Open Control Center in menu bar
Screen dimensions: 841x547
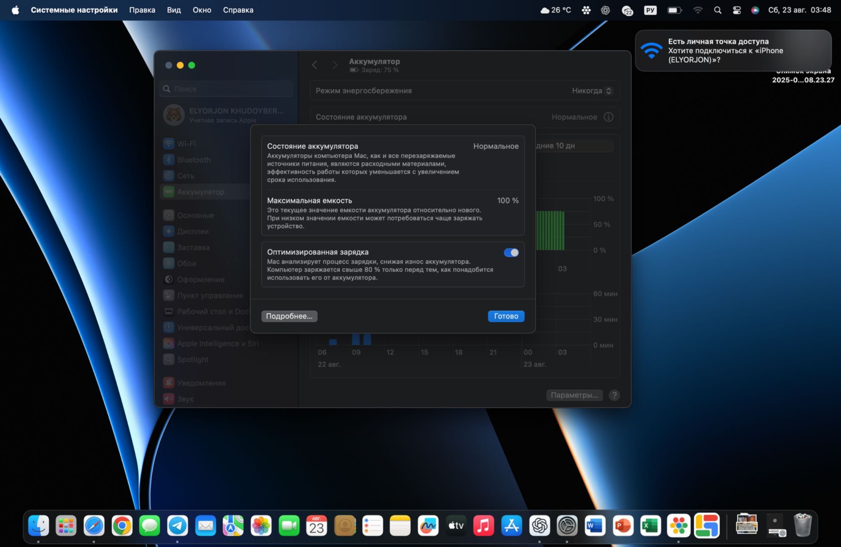(737, 10)
